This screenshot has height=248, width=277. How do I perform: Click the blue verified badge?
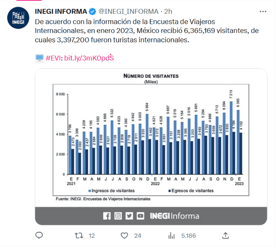(92, 11)
